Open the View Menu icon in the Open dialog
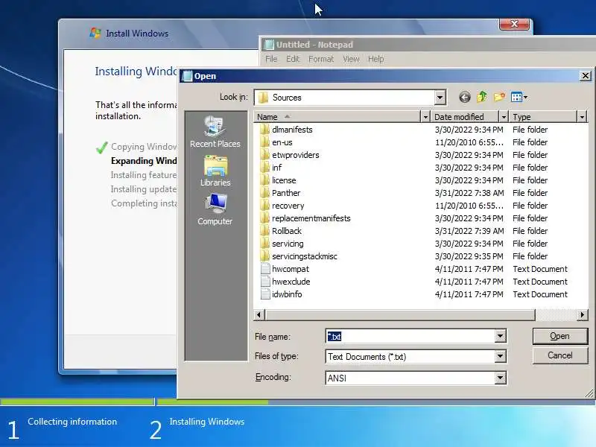 [x=519, y=98]
